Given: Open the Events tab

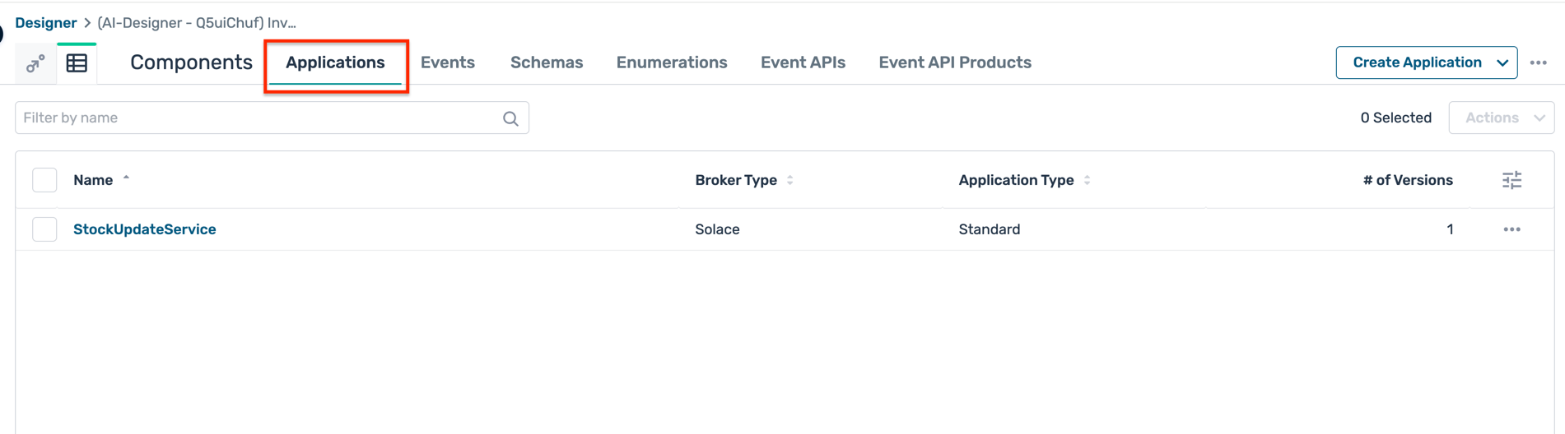Looking at the screenshot, I should [447, 62].
